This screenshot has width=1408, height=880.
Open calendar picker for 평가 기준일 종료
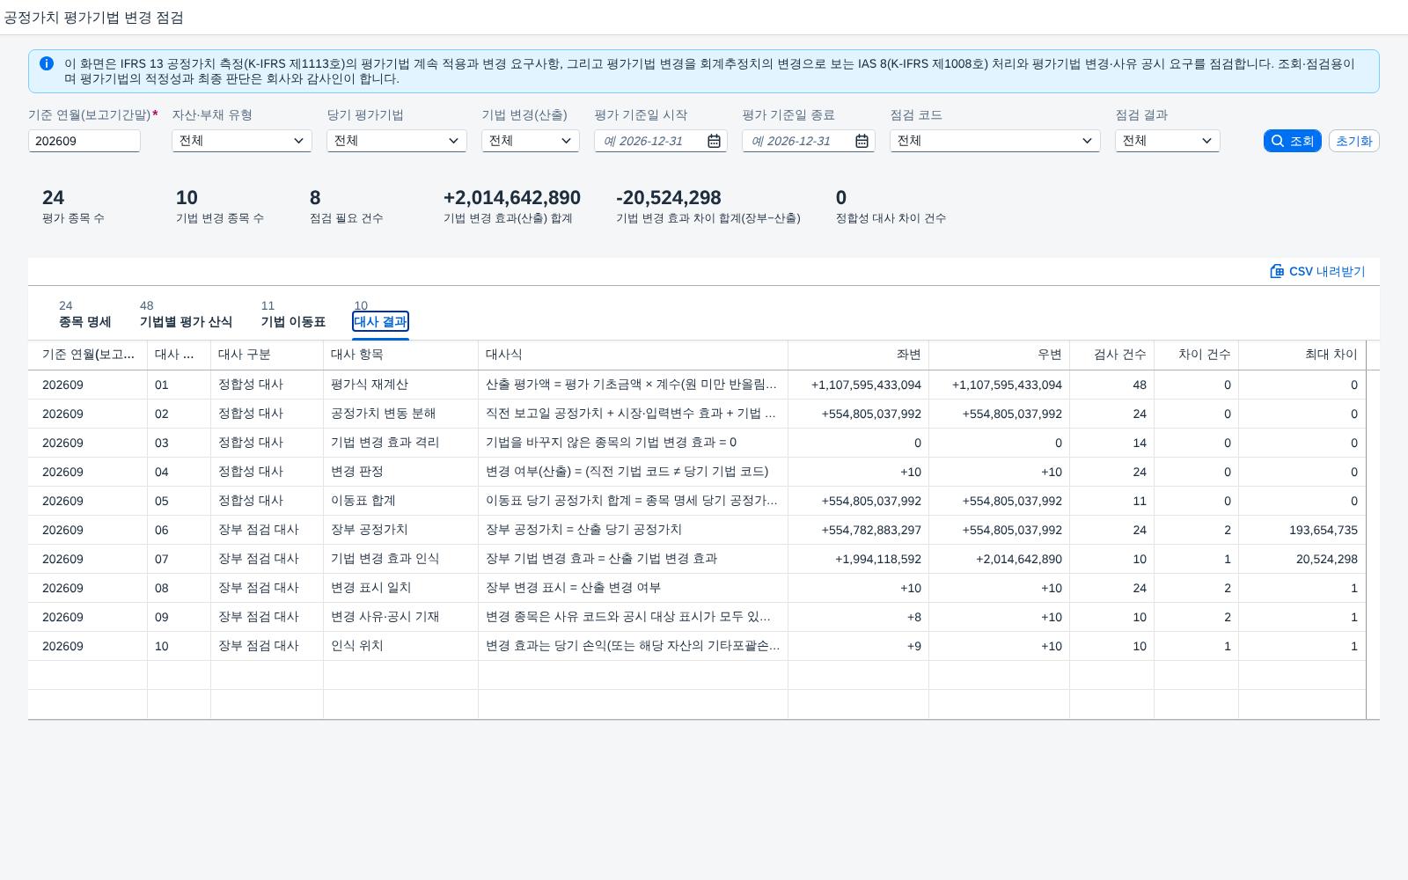tap(862, 141)
